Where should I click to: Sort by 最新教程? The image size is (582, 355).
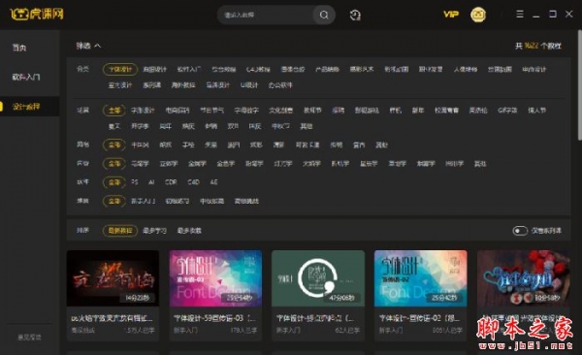point(120,231)
